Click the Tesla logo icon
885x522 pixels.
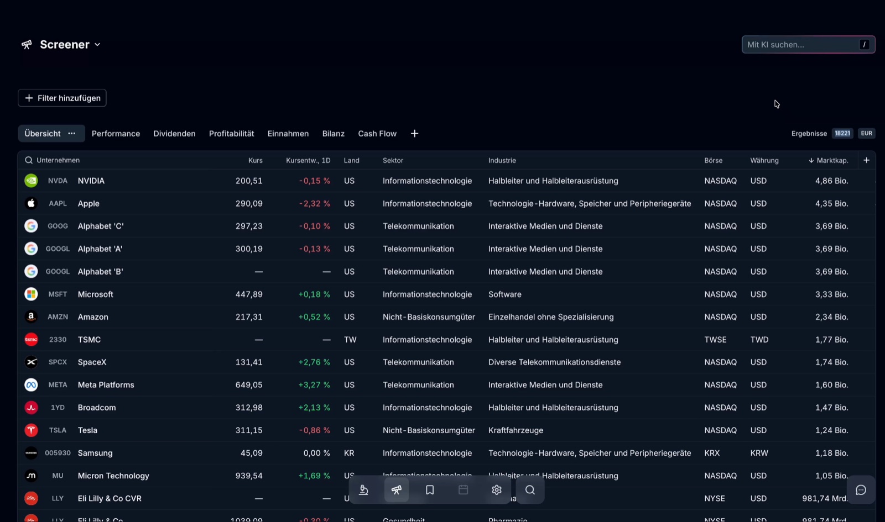[32, 430]
